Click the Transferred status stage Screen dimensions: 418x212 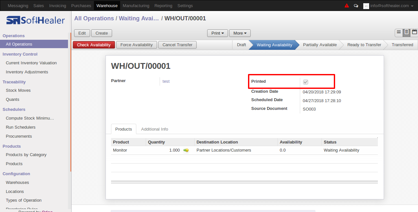[x=402, y=45]
